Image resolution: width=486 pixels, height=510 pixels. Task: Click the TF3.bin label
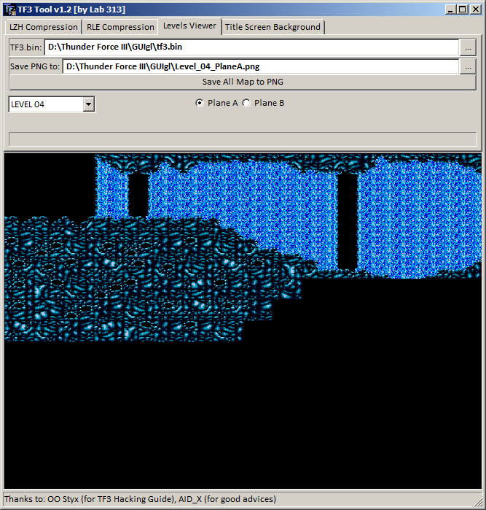[26, 47]
